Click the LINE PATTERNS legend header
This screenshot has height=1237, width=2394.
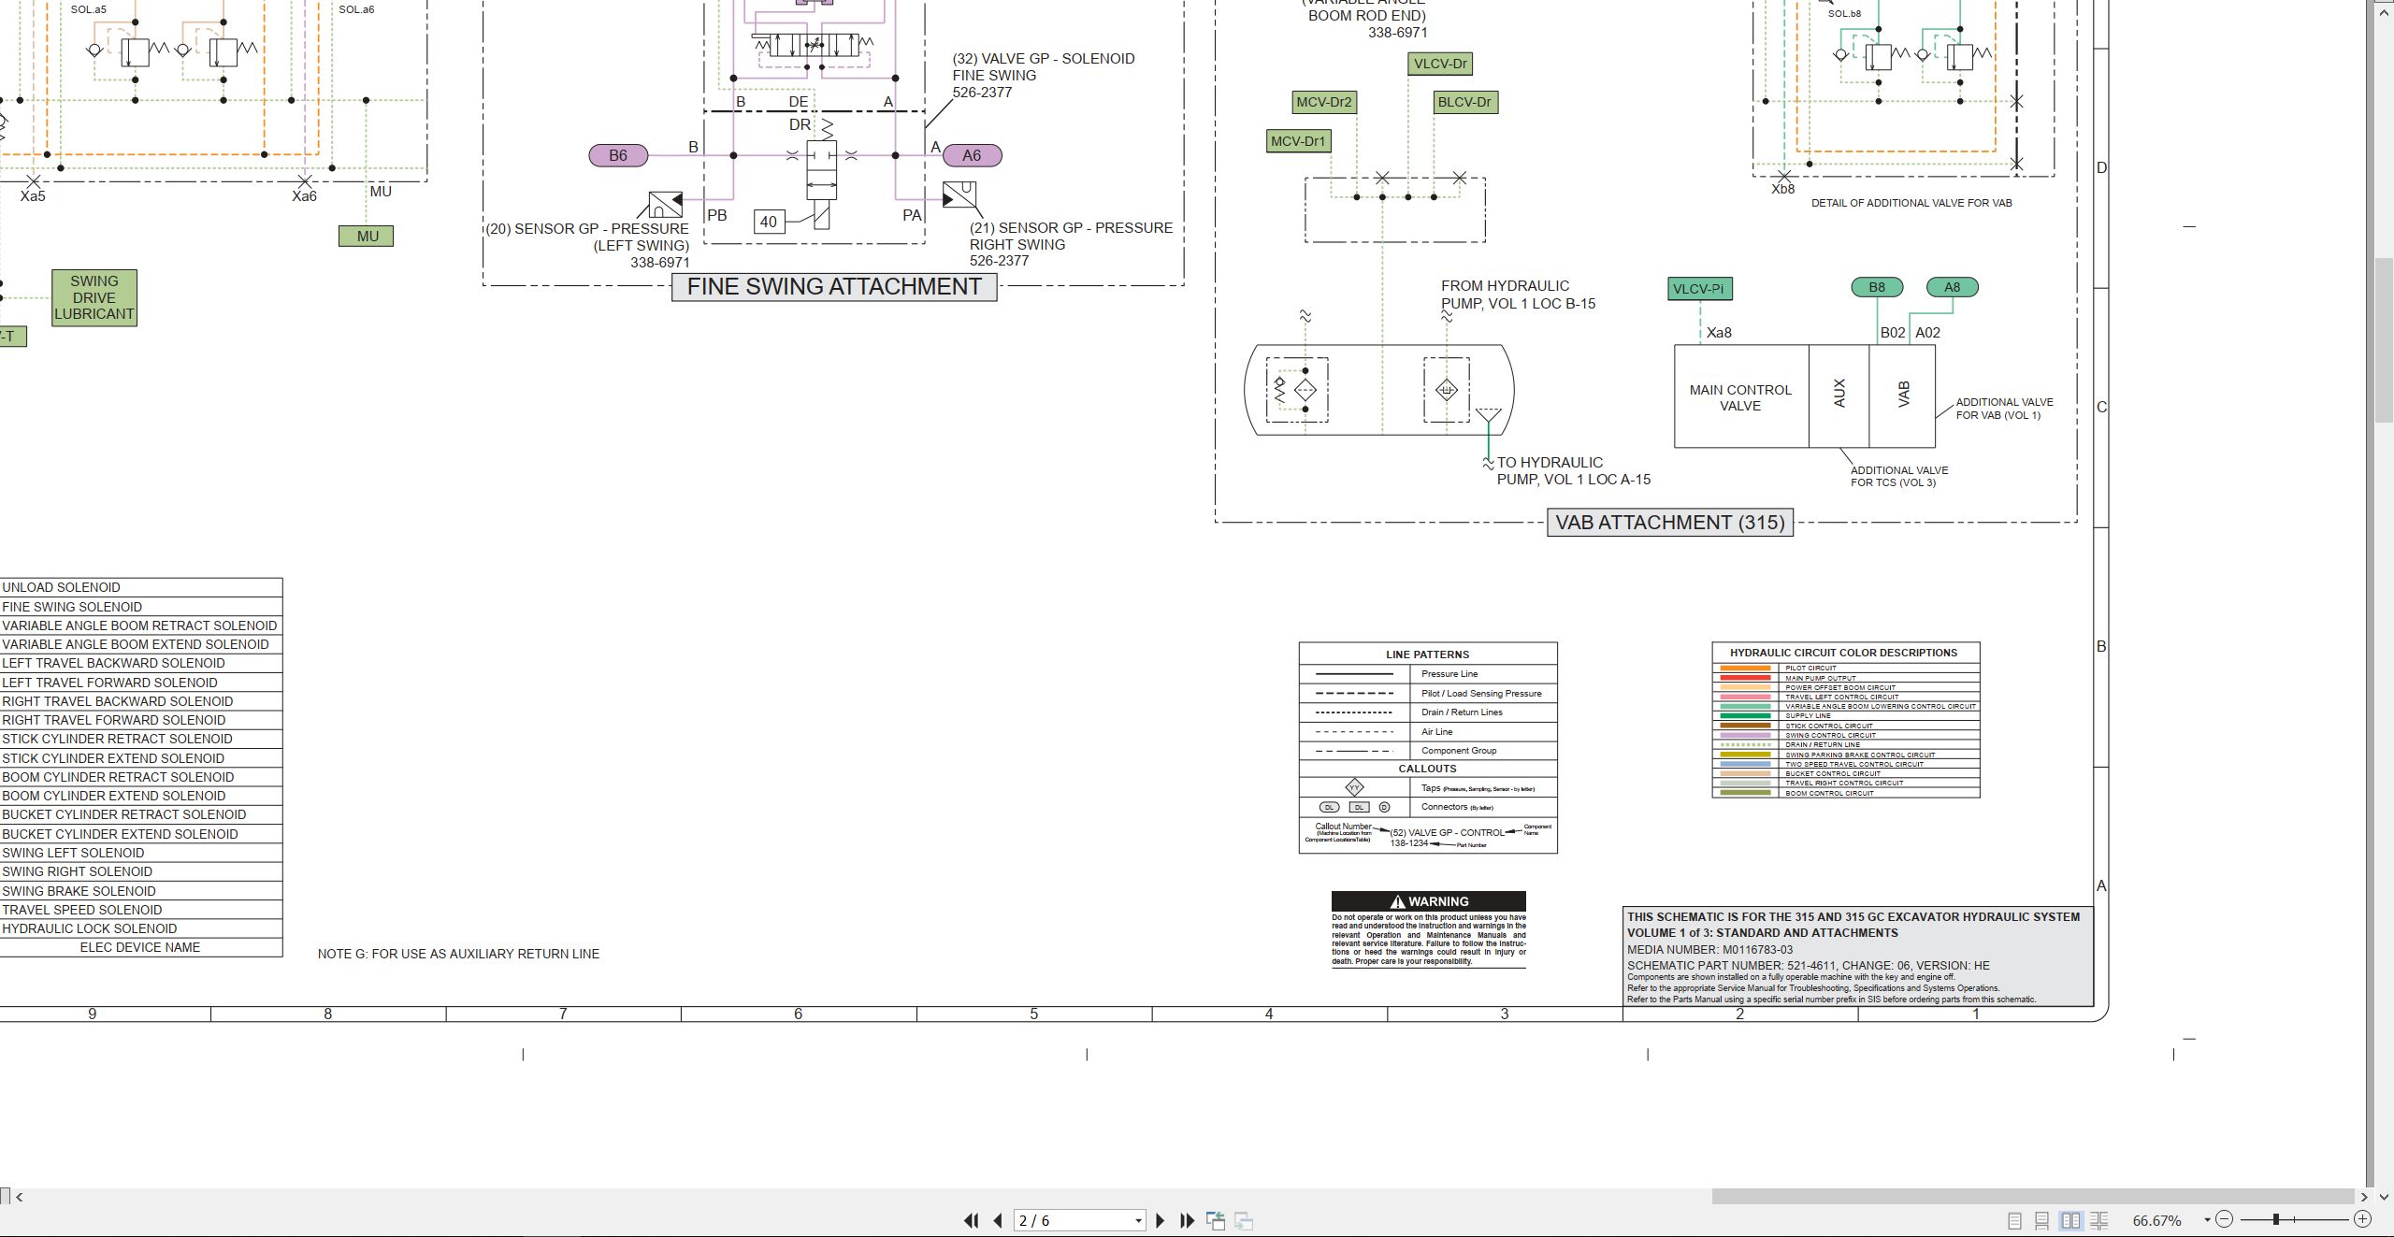click(x=1427, y=654)
